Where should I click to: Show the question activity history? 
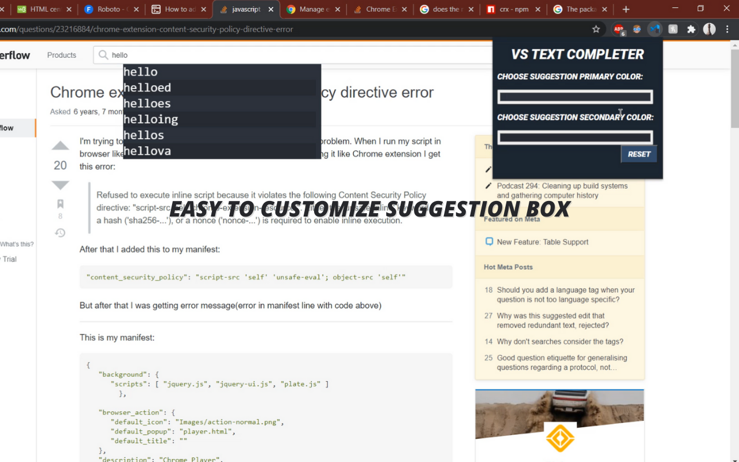pyautogui.click(x=60, y=233)
